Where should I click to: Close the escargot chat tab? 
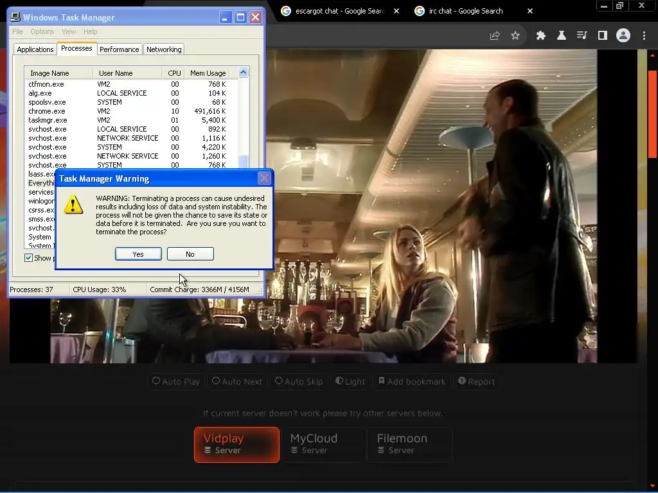pos(396,11)
